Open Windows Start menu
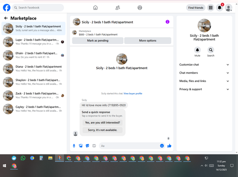The width and height of the screenshot is (238, 177). tap(4, 166)
